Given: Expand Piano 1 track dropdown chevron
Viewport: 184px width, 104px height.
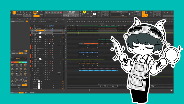Looking at the screenshot, I should coord(61,46).
